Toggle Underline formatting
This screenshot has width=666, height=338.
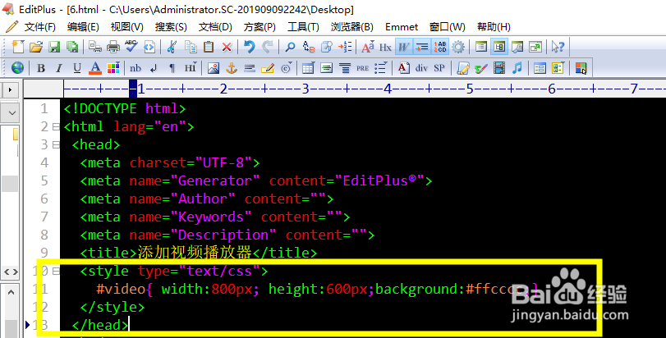tap(77, 67)
